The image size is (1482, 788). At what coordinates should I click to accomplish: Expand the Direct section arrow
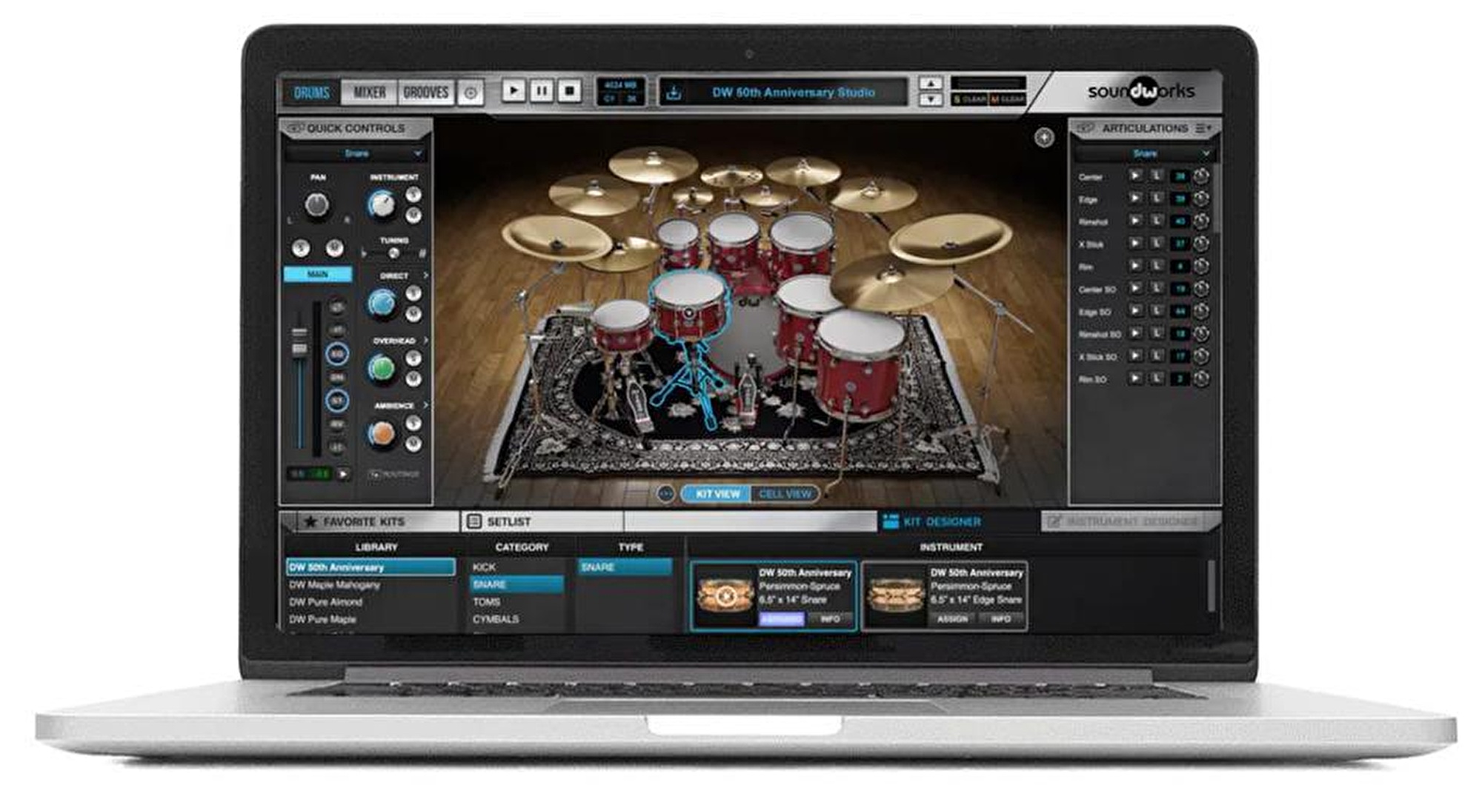pos(425,276)
